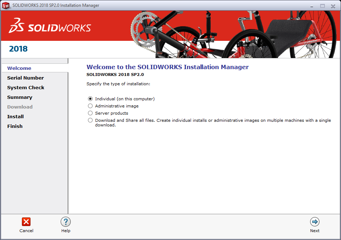Choose the Server products option
The image size is (341, 240).
[90, 113]
